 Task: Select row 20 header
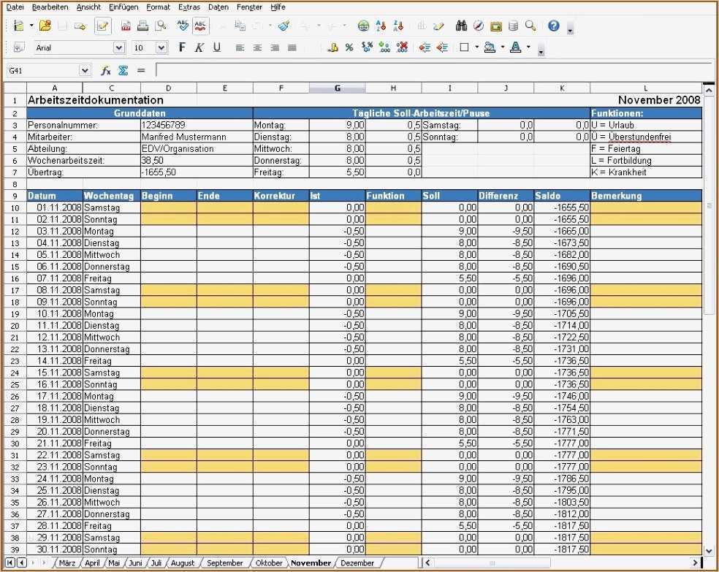(x=14, y=325)
